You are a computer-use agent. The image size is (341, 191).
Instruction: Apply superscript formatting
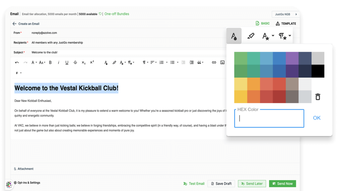point(92,62)
